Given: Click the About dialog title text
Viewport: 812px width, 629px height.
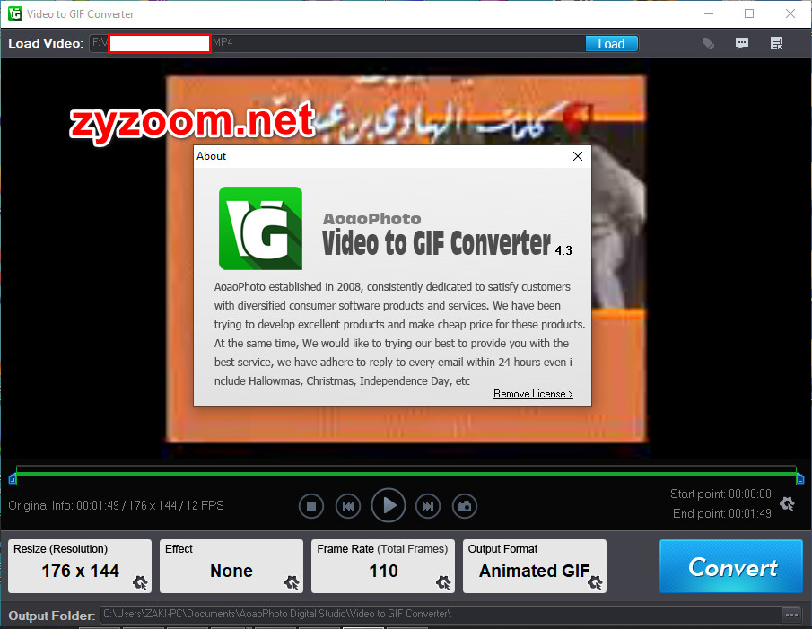Looking at the screenshot, I should 211,156.
